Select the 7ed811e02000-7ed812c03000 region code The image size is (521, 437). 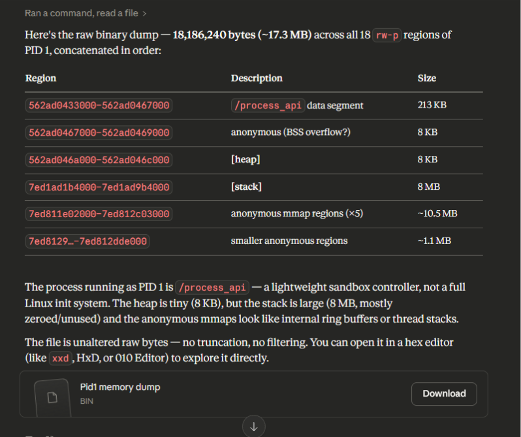99,214
